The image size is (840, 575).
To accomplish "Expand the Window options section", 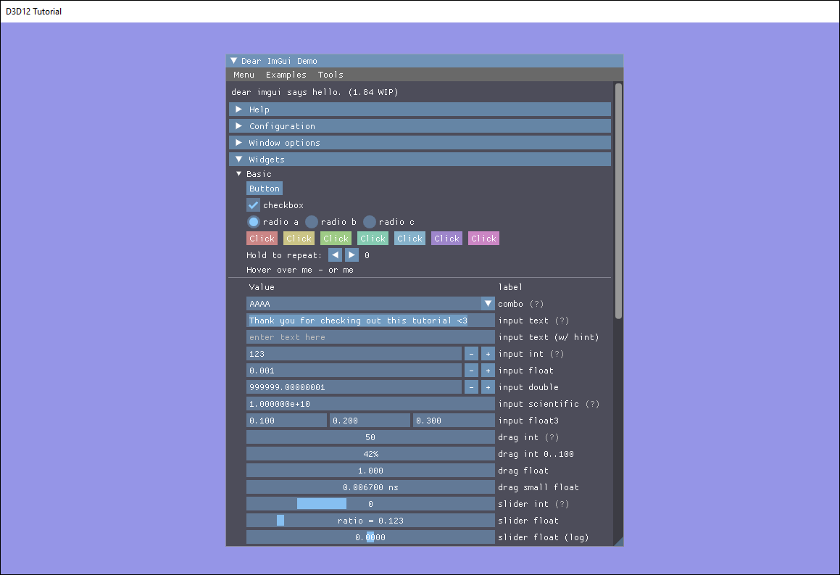I will [x=420, y=143].
